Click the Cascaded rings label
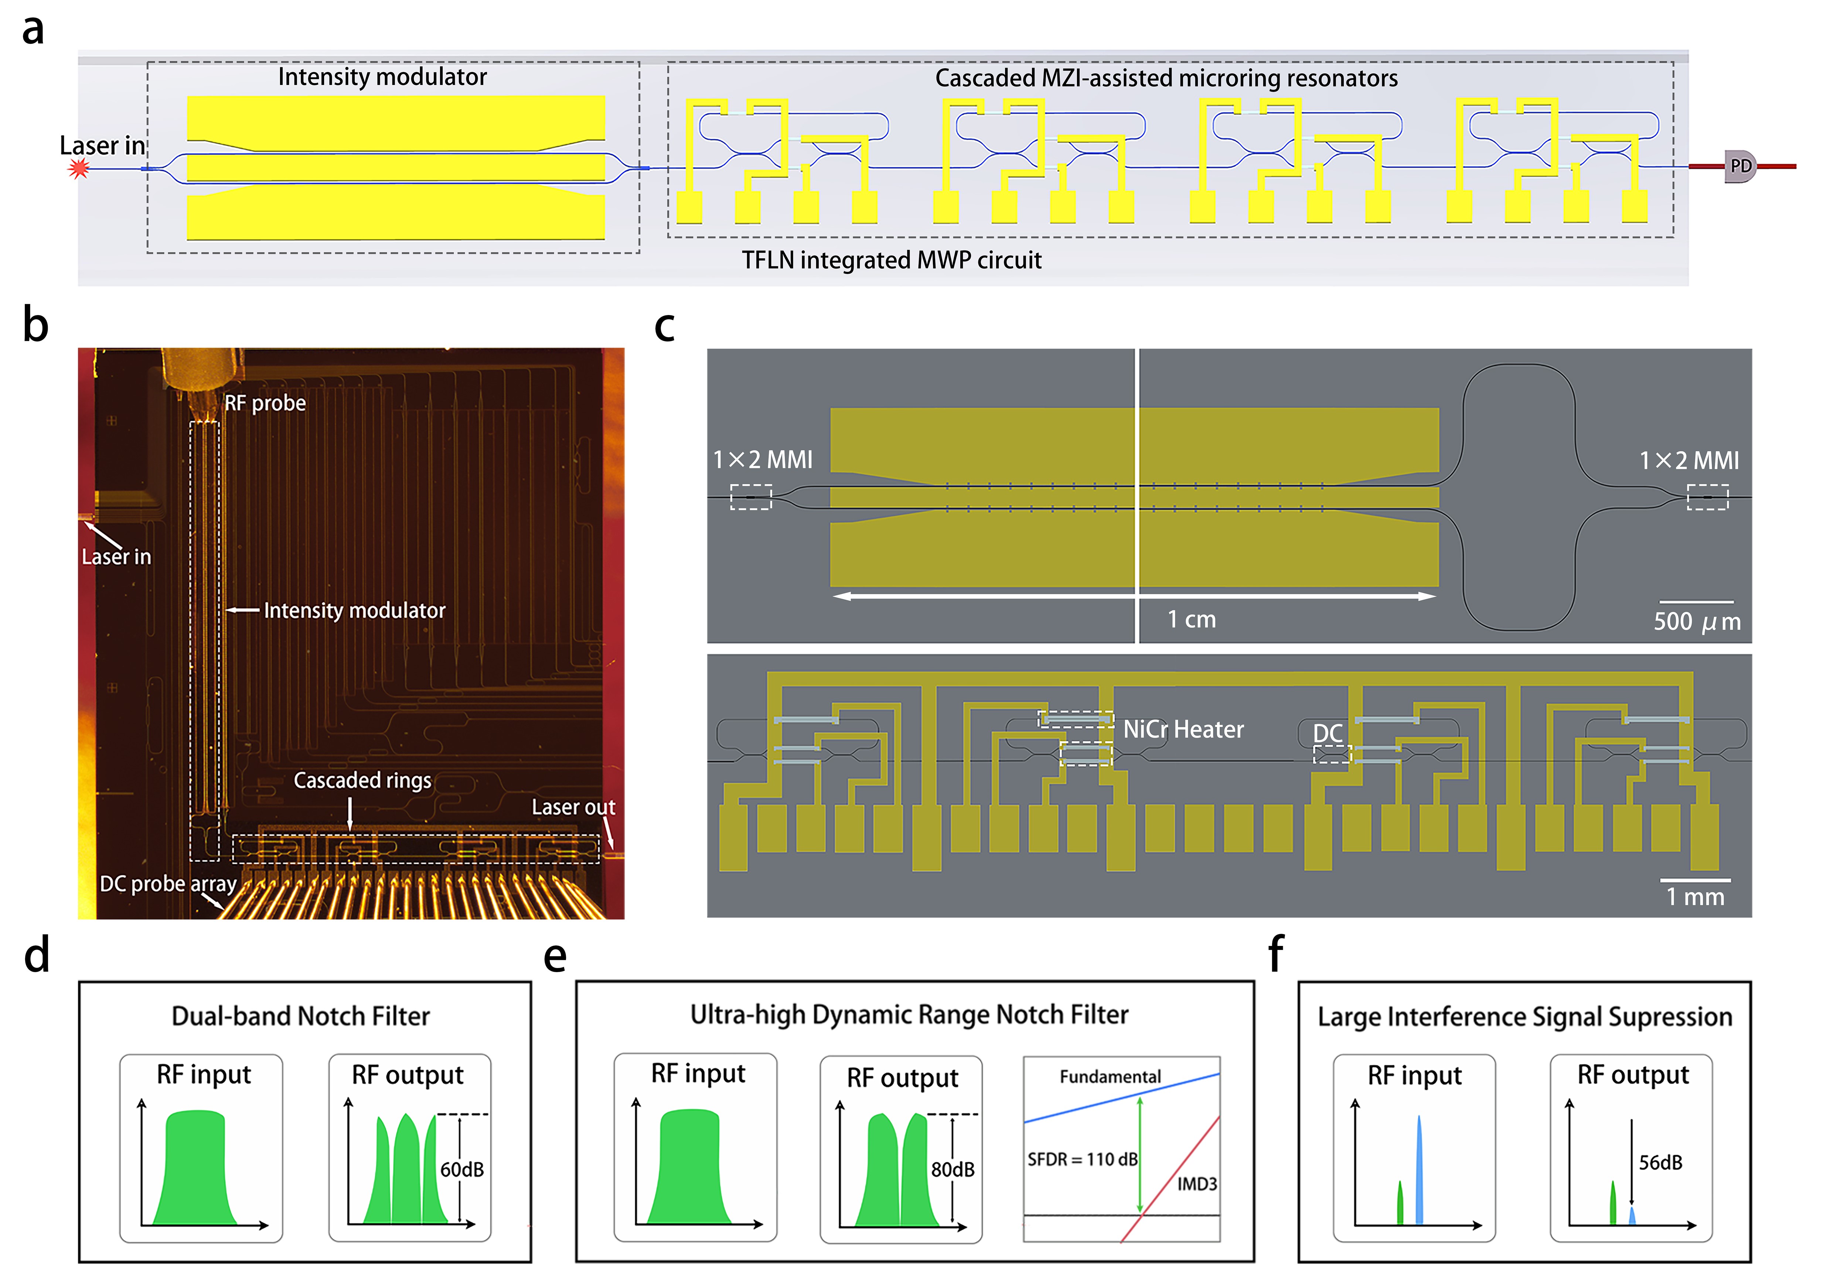The width and height of the screenshot is (1847, 1282). (x=362, y=781)
